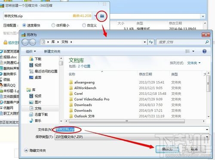
Task: Click the 取消 button
Action: tap(194, 149)
